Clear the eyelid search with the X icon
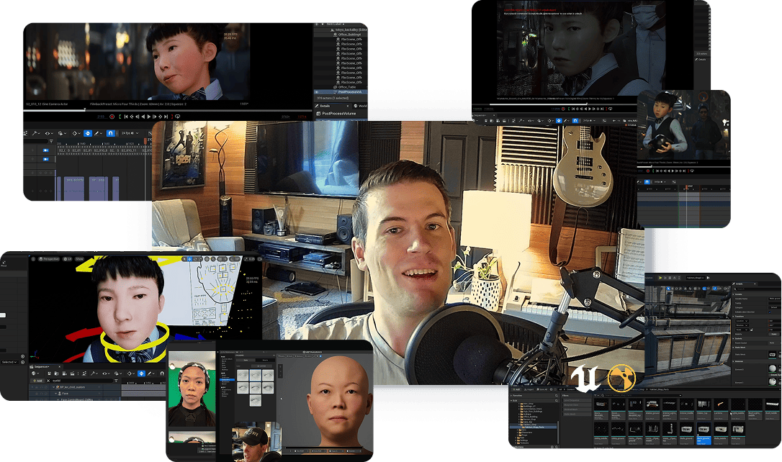The width and height of the screenshot is (782, 462). [48, 381]
